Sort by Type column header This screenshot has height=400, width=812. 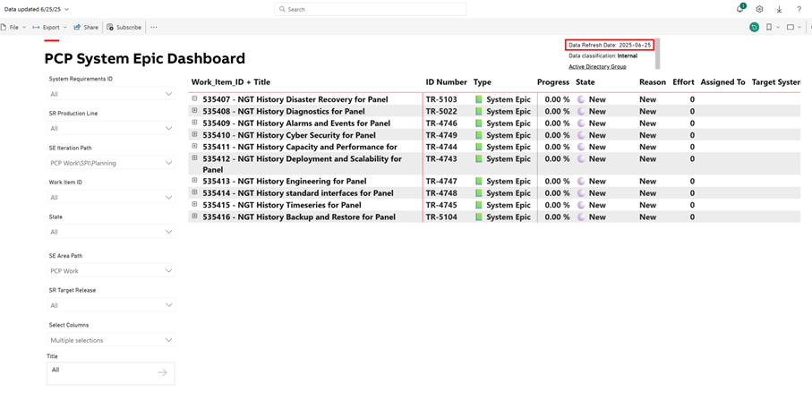click(483, 82)
